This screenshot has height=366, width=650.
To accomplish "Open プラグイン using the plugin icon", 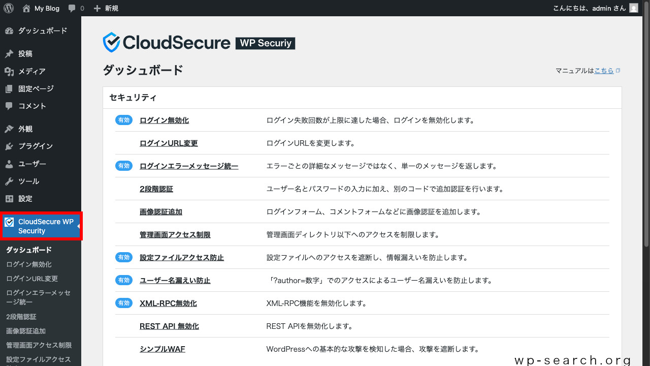I will coord(10,146).
